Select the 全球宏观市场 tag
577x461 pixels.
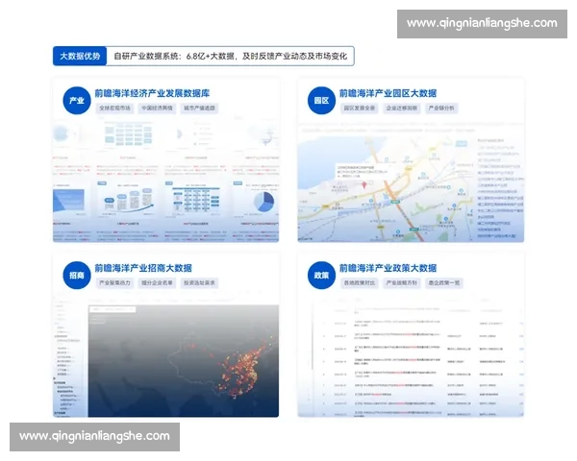(x=114, y=109)
